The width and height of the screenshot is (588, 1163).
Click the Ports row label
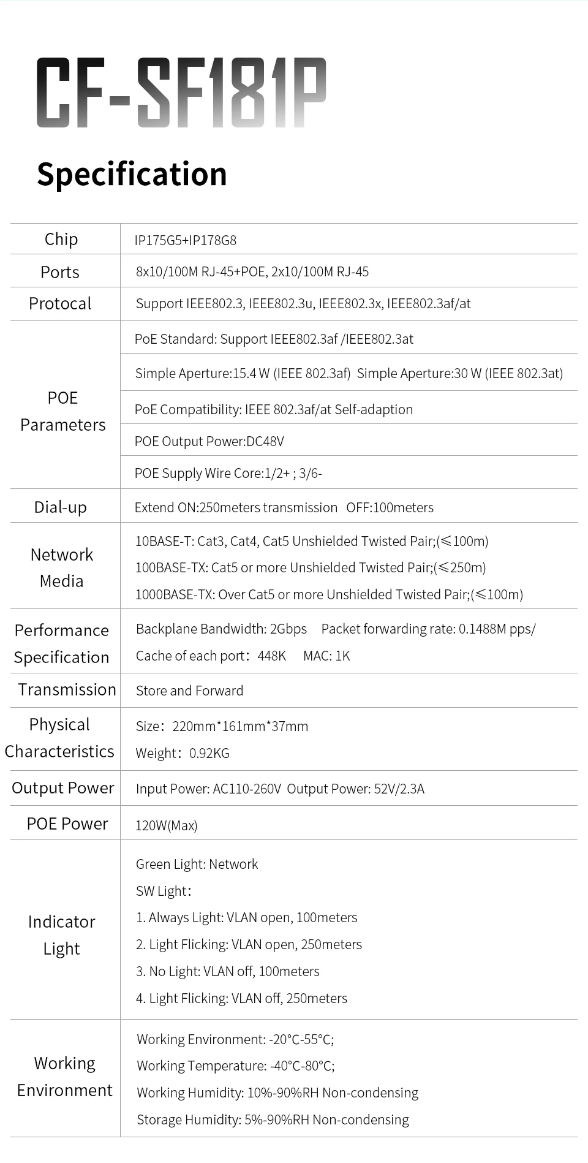pyautogui.click(x=60, y=272)
